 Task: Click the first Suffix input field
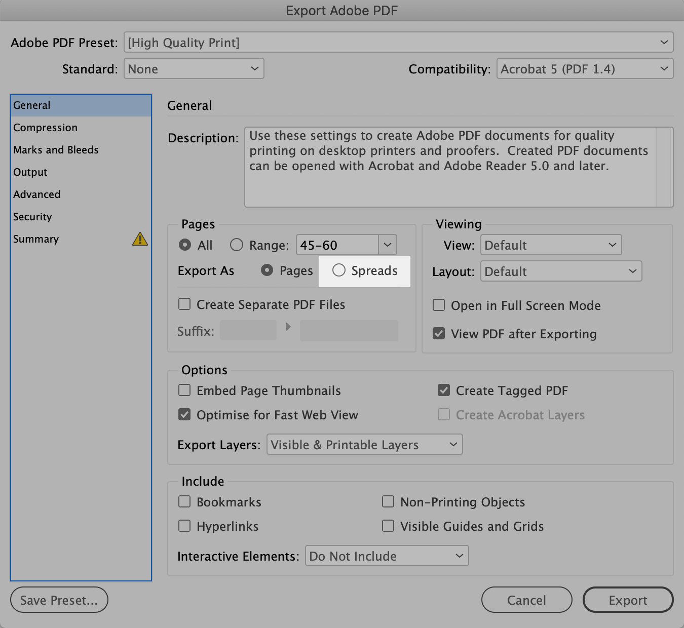(x=248, y=331)
